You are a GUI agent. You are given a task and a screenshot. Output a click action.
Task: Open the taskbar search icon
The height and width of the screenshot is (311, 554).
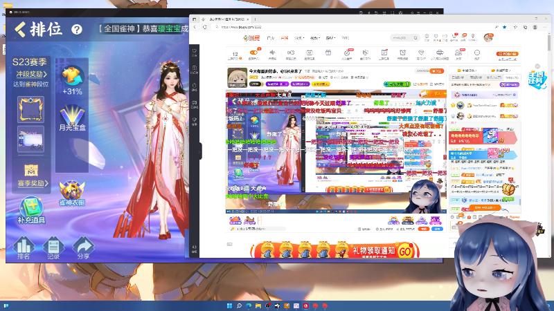(239, 305)
